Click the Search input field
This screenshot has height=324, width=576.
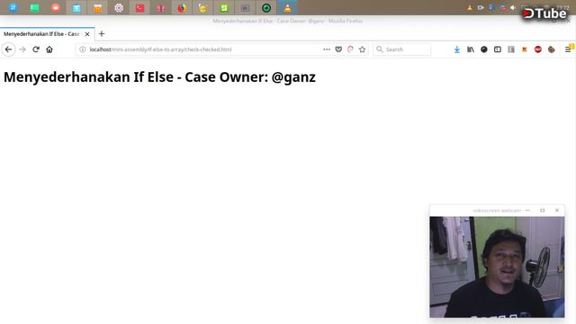(x=402, y=49)
